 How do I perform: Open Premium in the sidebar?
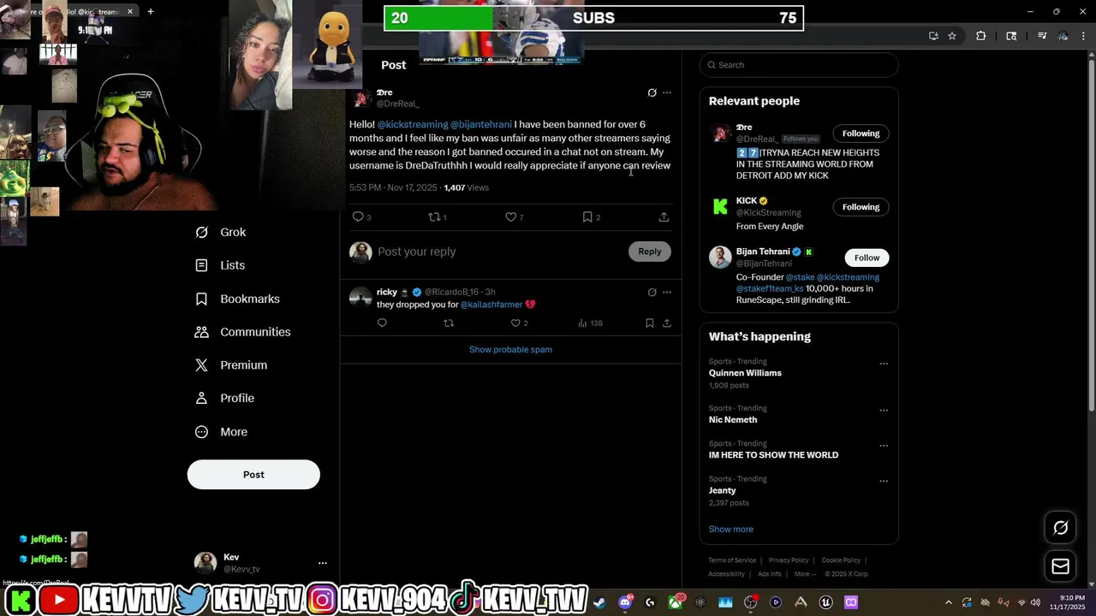click(x=231, y=365)
